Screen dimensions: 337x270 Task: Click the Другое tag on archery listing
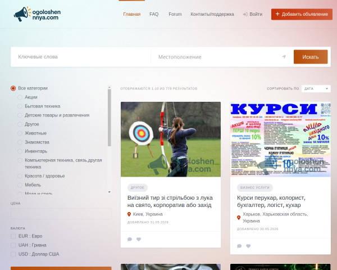click(138, 188)
